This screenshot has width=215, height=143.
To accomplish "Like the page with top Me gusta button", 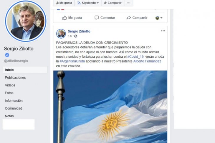I will pyautogui.click(x=64, y=3).
